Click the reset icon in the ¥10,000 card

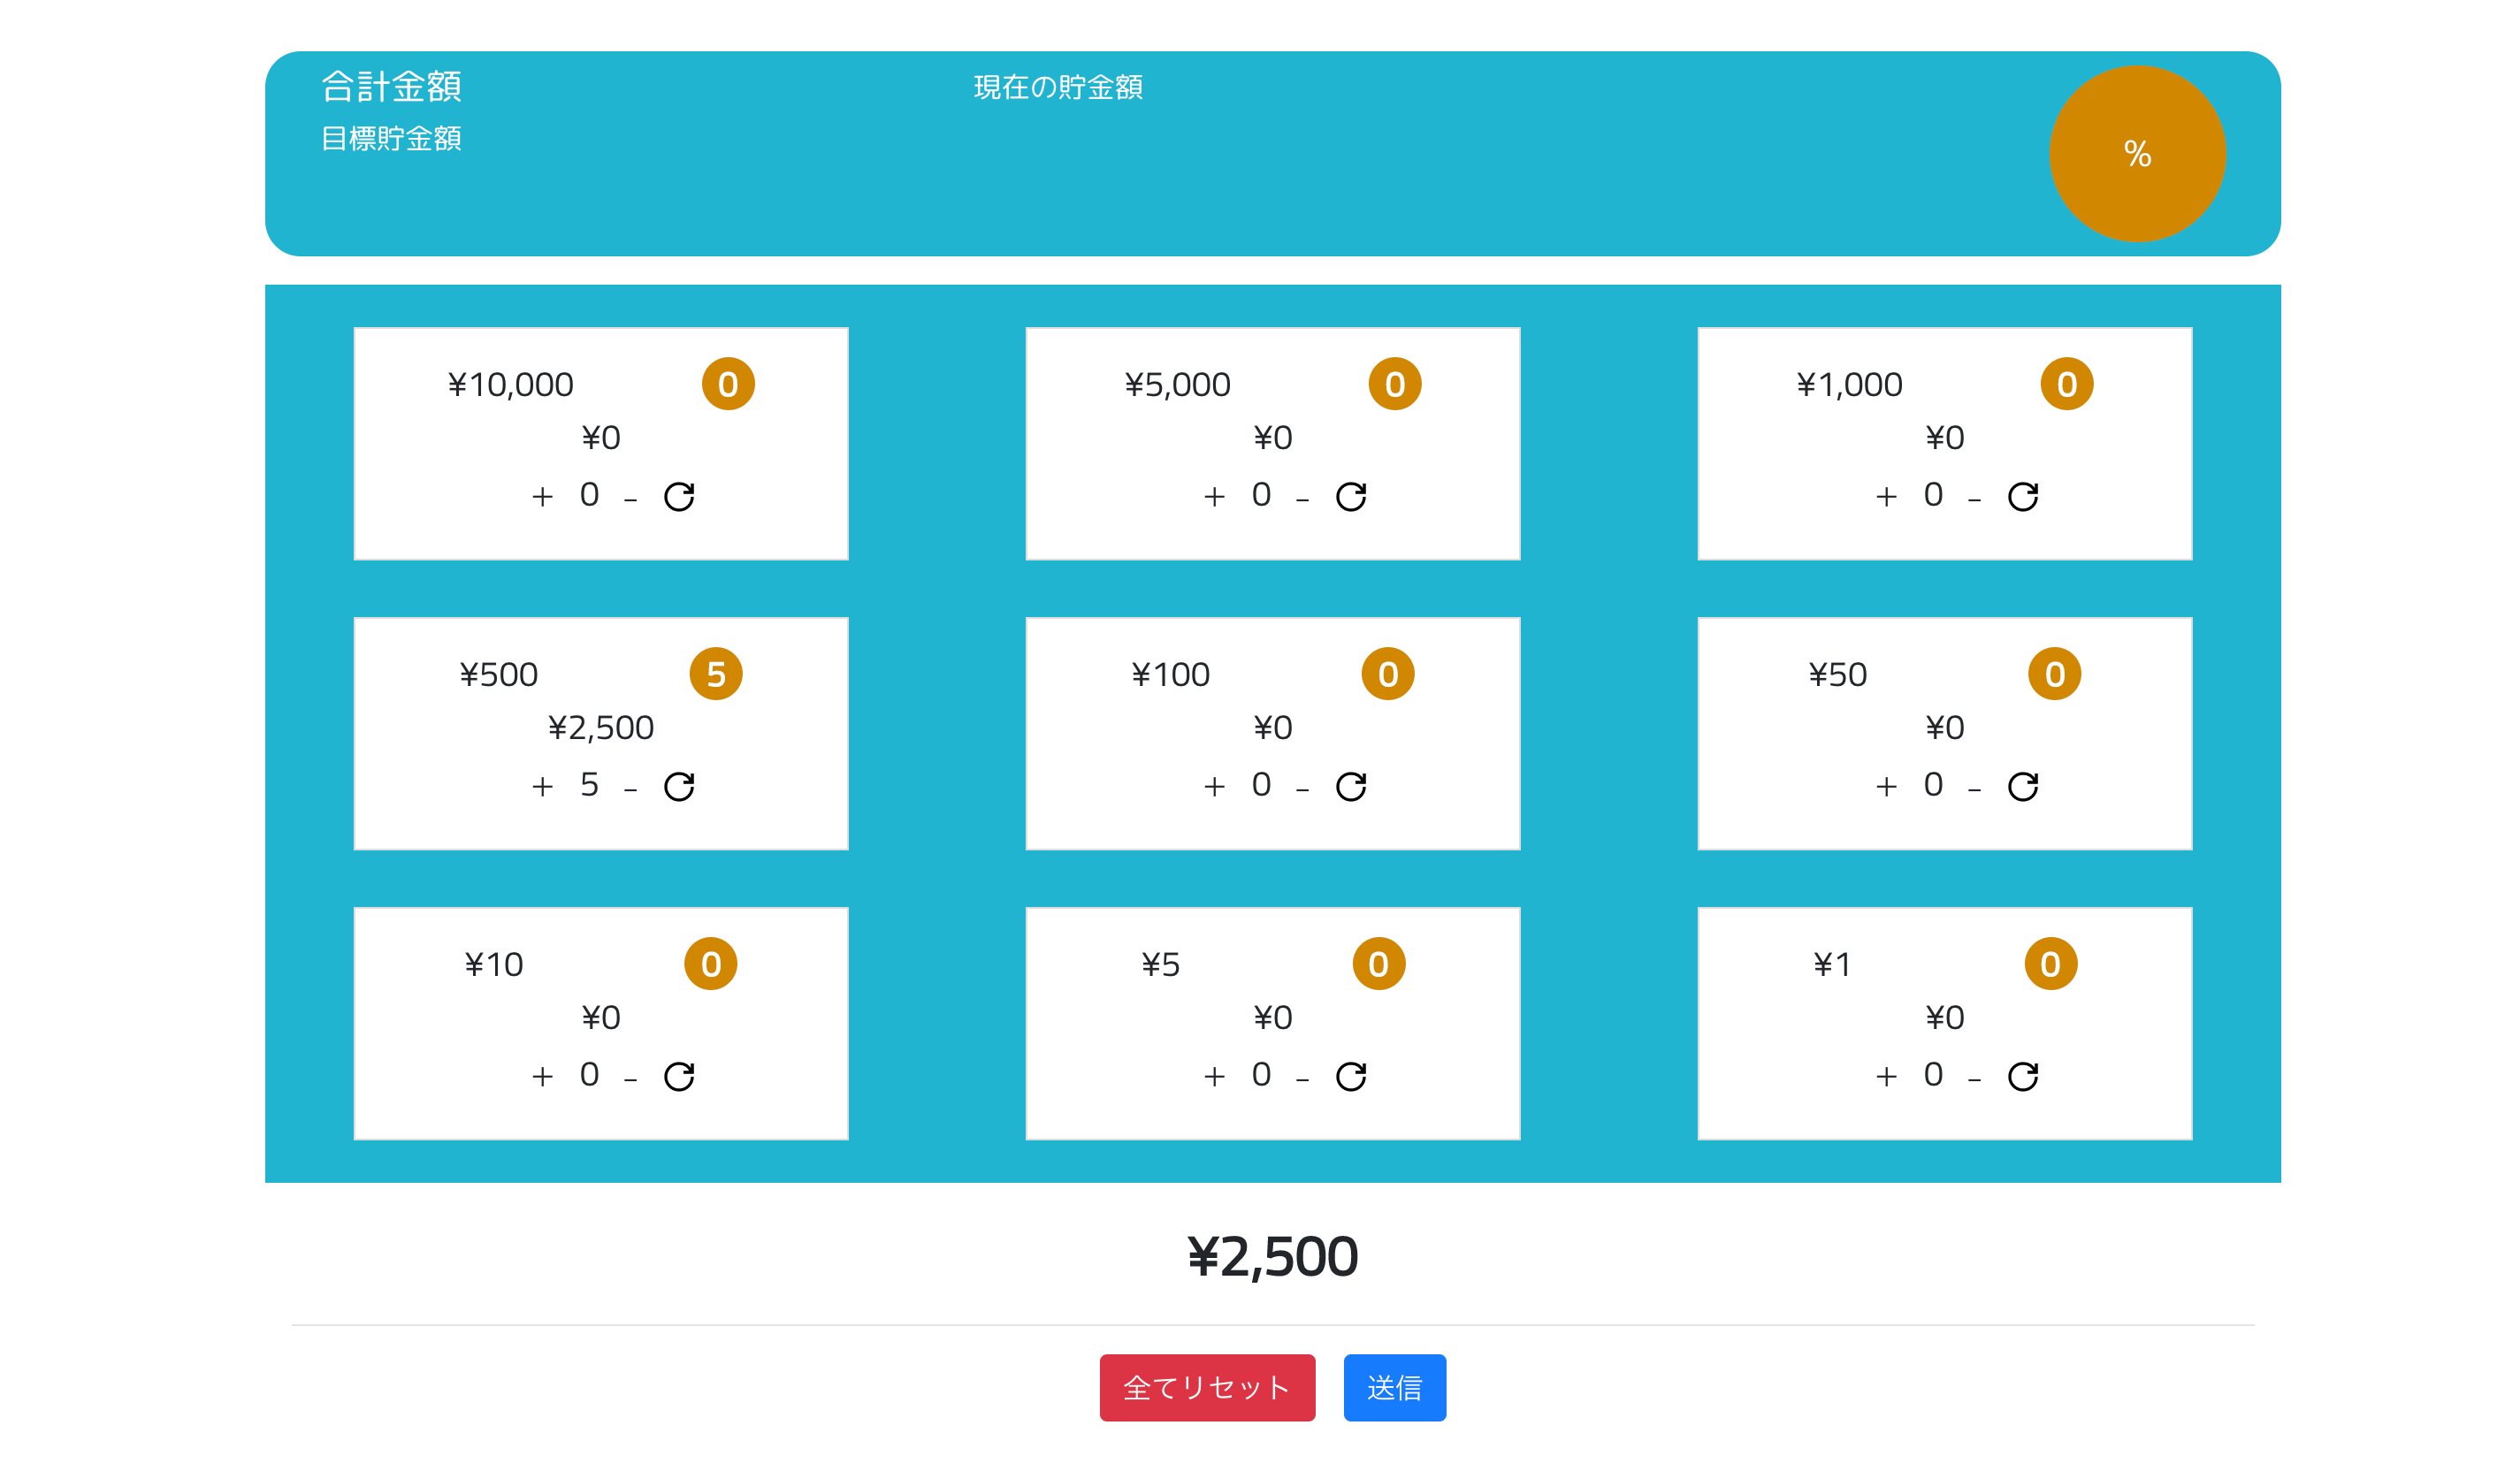(x=679, y=497)
